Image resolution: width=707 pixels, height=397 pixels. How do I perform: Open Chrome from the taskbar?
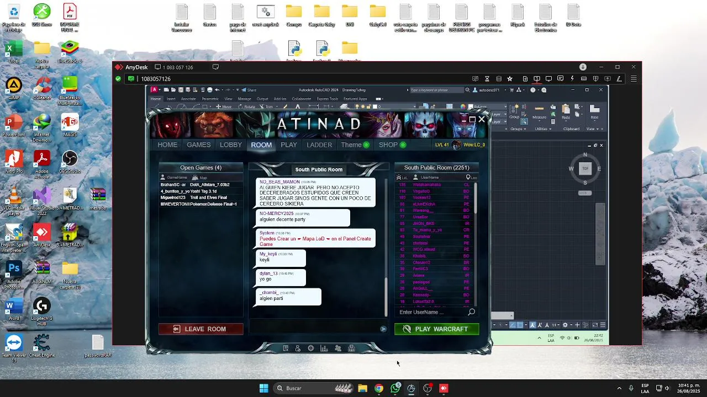point(379,388)
